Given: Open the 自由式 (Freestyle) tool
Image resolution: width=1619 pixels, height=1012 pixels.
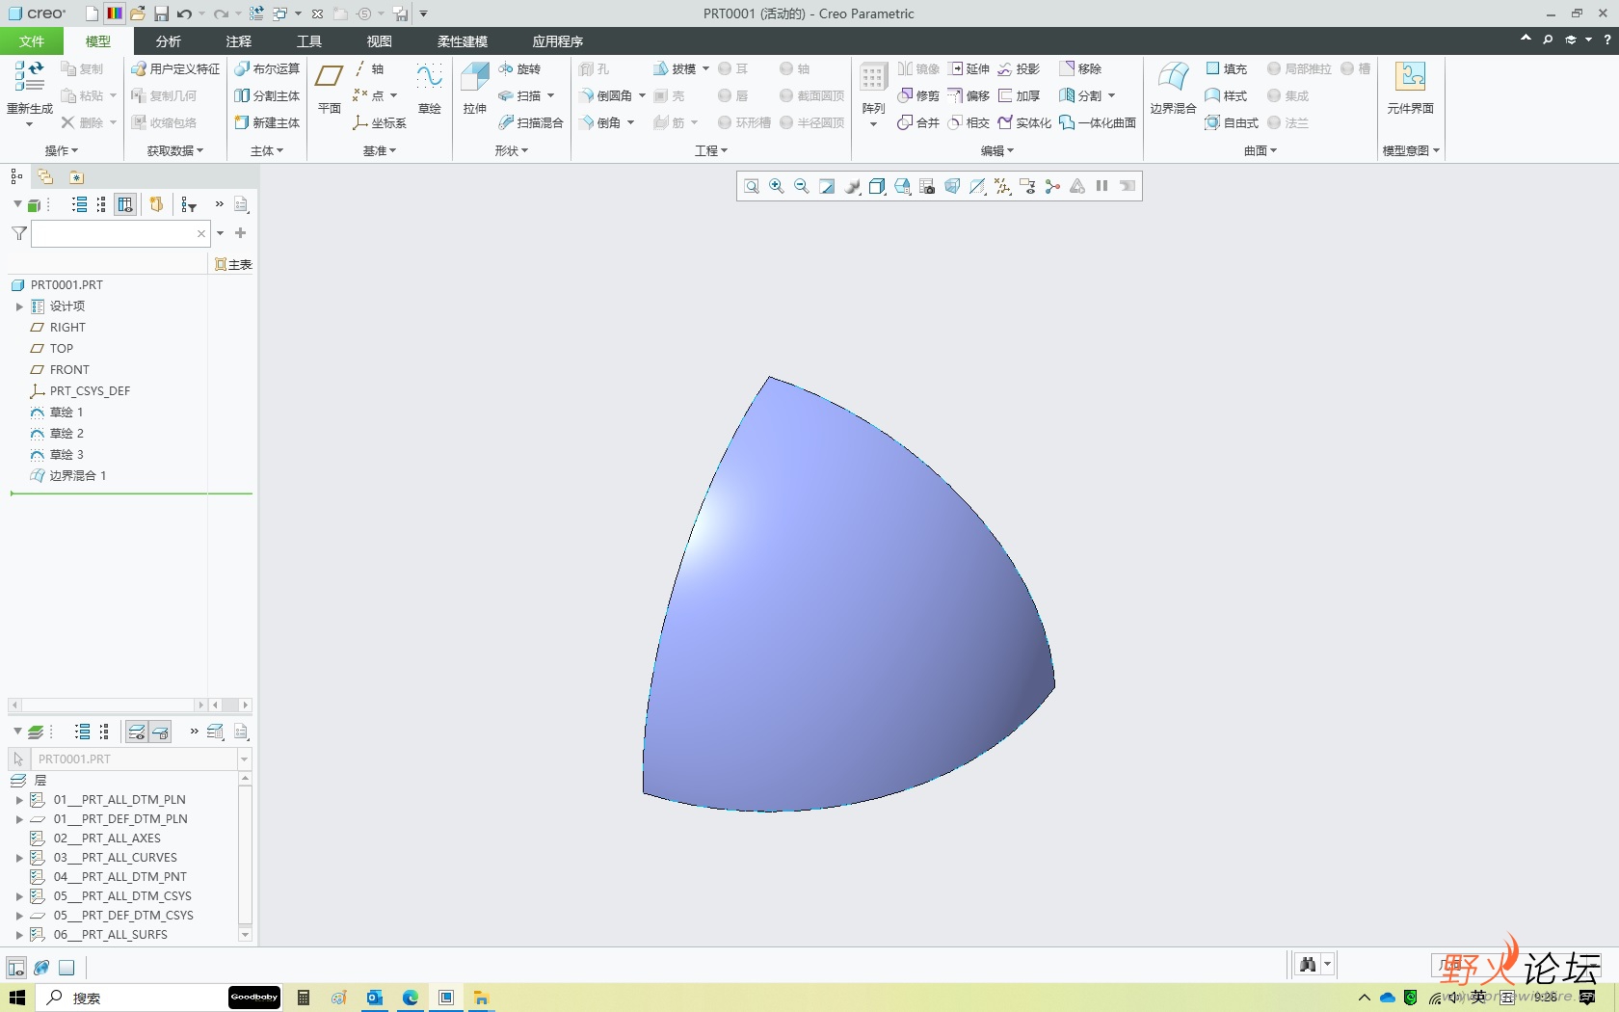Looking at the screenshot, I should pos(1233,123).
